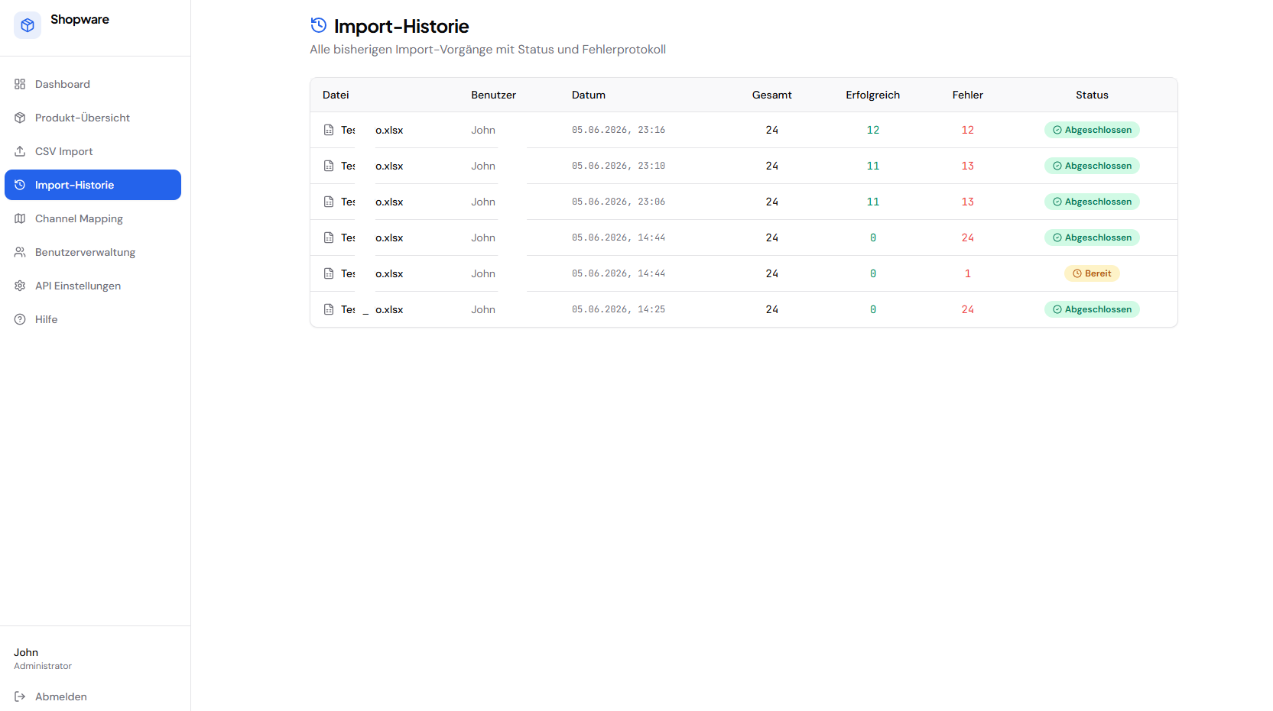This screenshot has height=711, width=1273.
Task: Click Benutzer John in 23:10 row
Action: (x=483, y=166)
